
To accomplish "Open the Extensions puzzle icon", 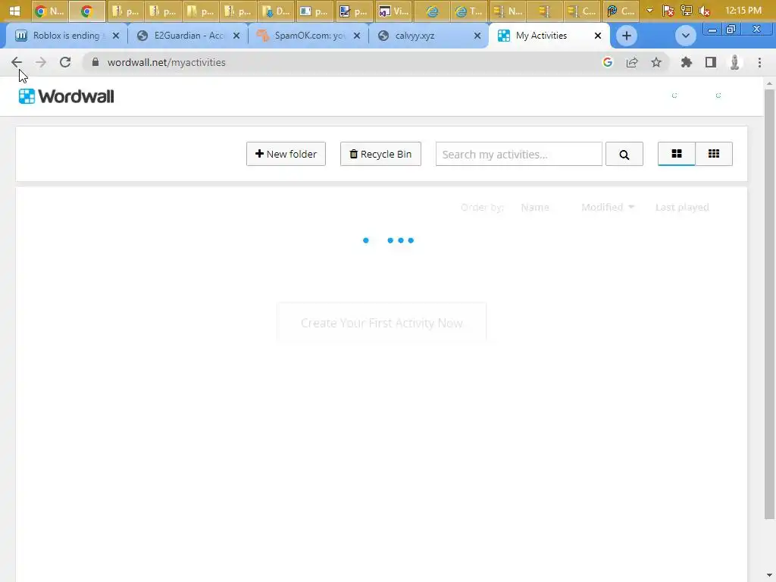I will 687,62.
